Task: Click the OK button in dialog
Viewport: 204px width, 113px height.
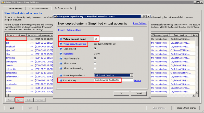Action: coord(121,93)
